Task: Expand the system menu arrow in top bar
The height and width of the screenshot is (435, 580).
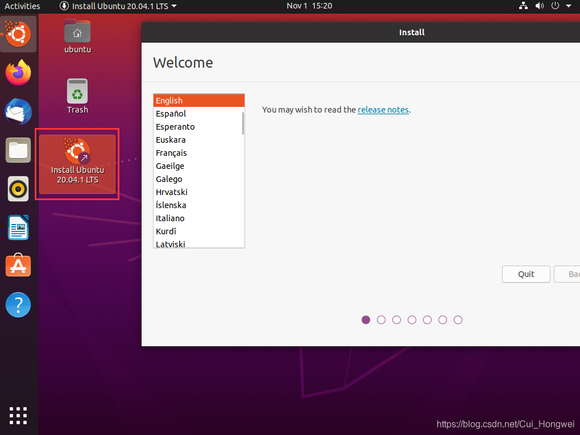Action: pos(569,6)
